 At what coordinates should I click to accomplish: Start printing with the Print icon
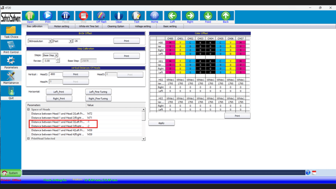coord(48,17)
